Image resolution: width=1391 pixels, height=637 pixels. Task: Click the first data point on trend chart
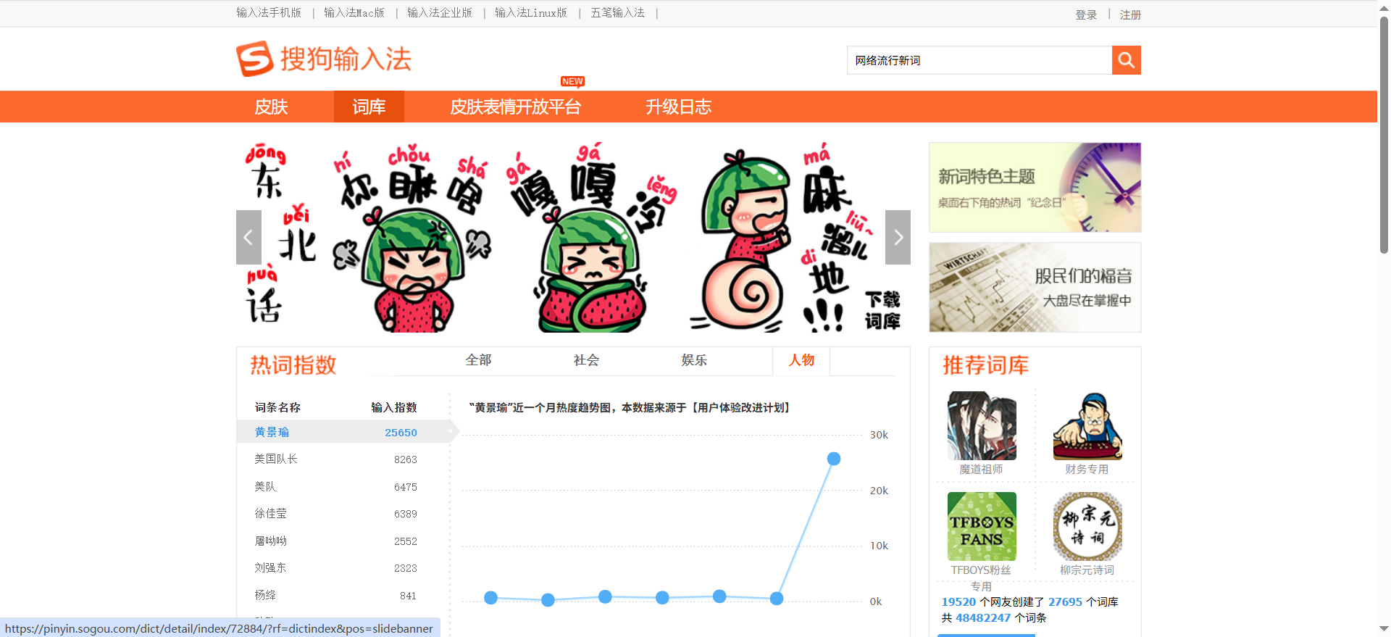[x=490, y=598]
